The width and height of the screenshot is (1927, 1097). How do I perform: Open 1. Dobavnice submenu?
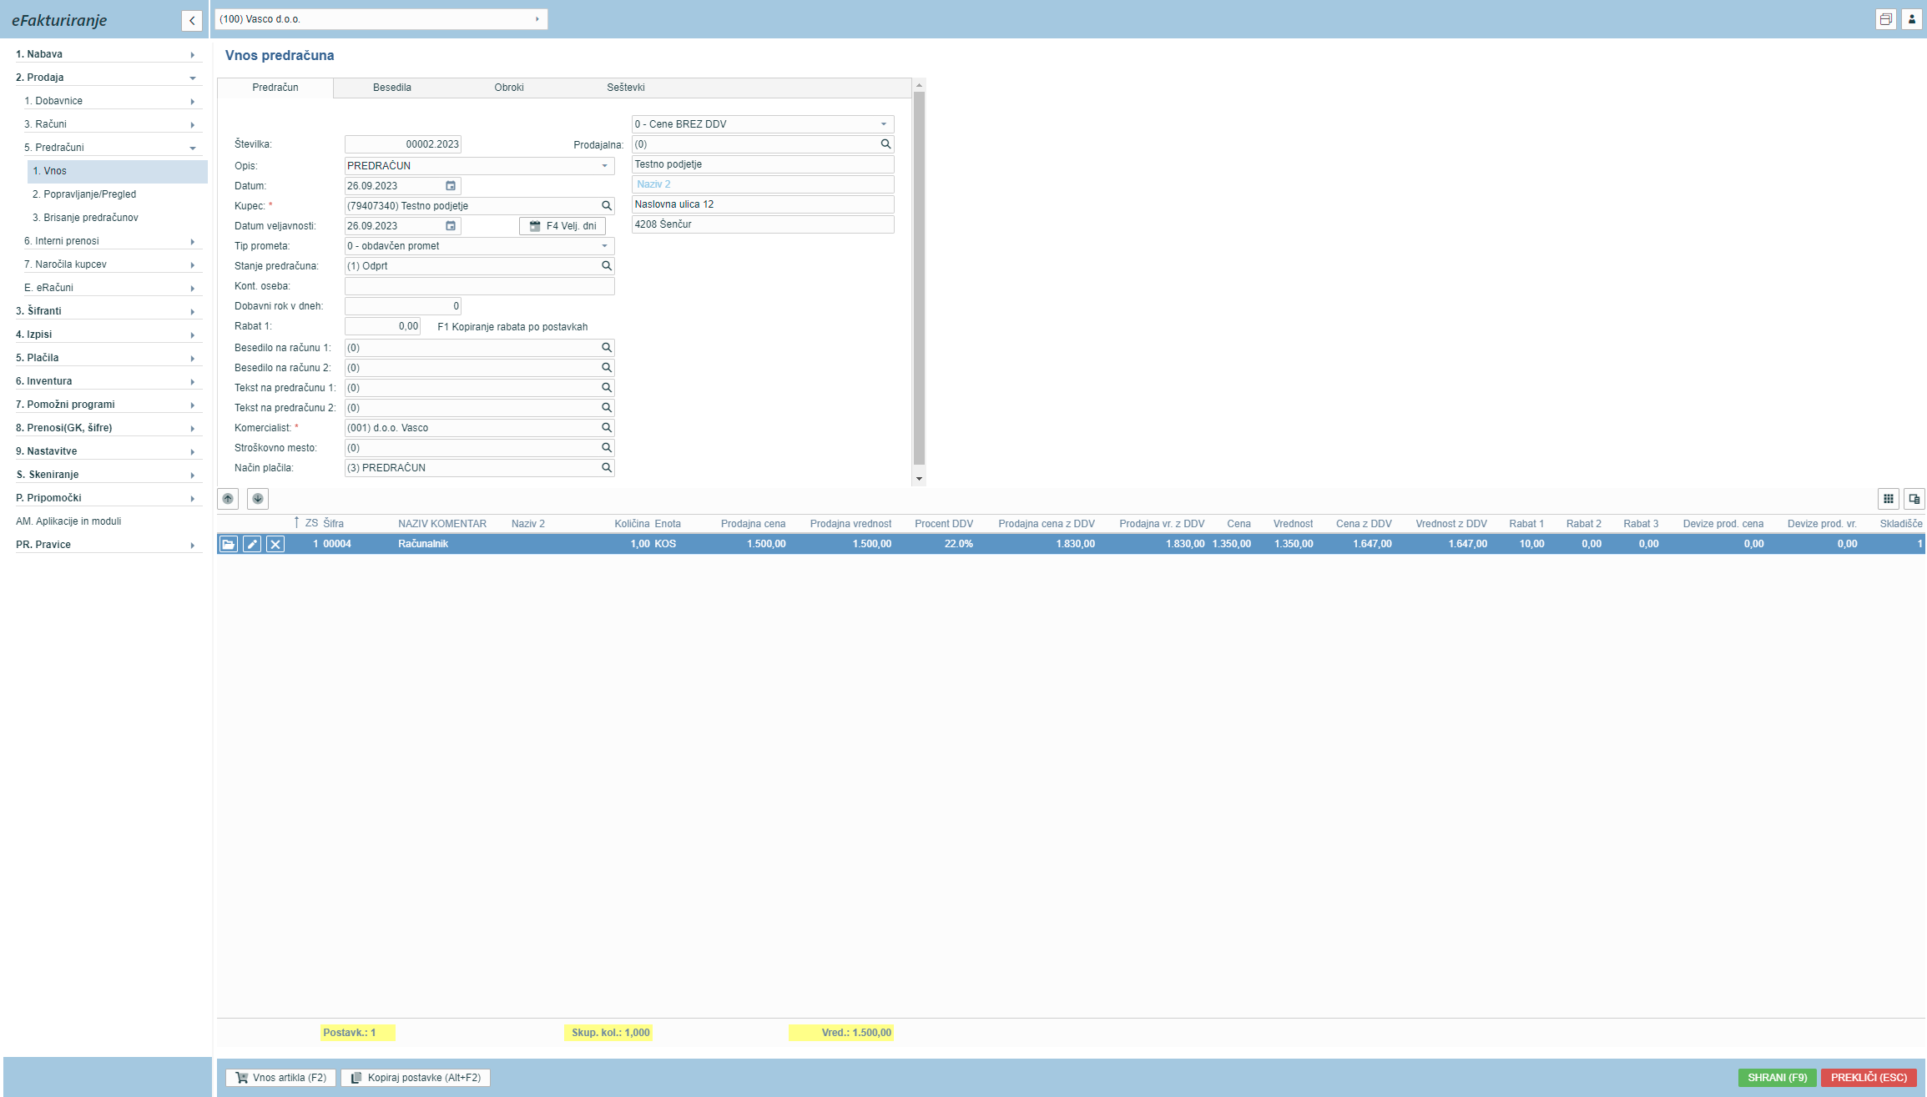[x=112, y=101]
